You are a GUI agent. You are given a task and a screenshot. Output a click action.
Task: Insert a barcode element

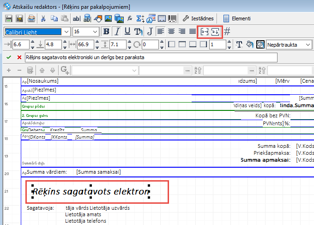click(172, 18)
